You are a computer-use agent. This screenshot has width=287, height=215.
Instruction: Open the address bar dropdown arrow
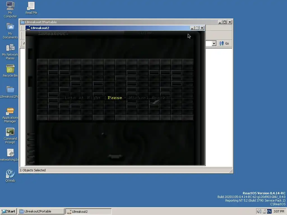(x=214, y=43)
